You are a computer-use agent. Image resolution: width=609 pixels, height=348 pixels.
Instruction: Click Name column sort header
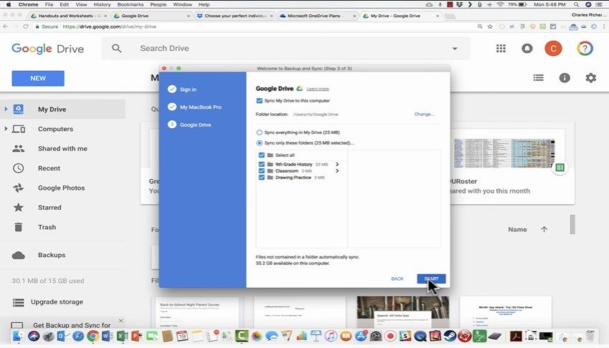click(517, 229)
